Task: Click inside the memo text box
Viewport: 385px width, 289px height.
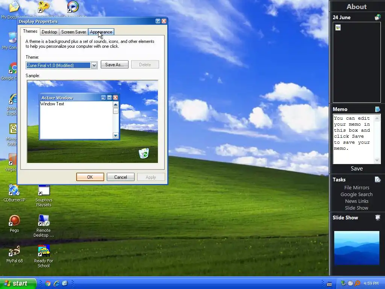Action: [x=353, y=139]
